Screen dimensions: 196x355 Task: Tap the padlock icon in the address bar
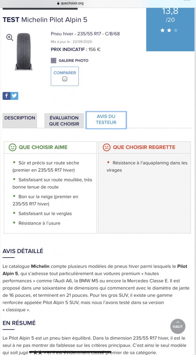point(58,3)
